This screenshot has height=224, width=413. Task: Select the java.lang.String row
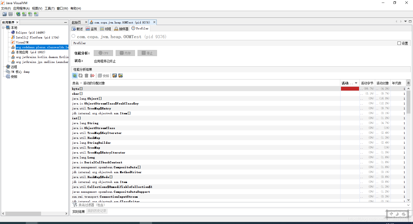point(239,123)
